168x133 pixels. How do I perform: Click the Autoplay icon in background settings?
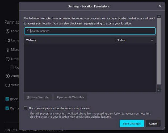click(8, 76)
